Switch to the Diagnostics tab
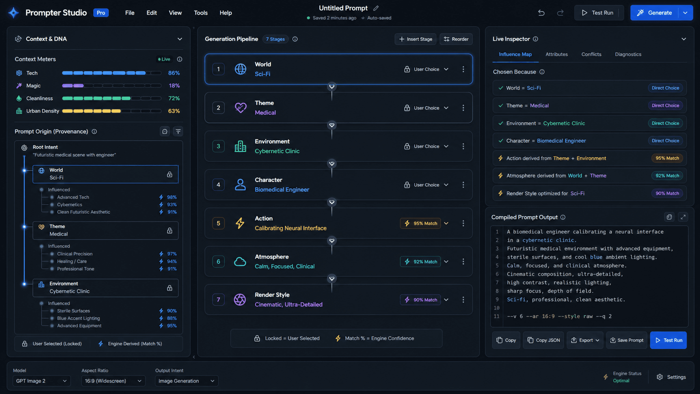The width and height of the screenshot is (700, 394). (628, 54)
